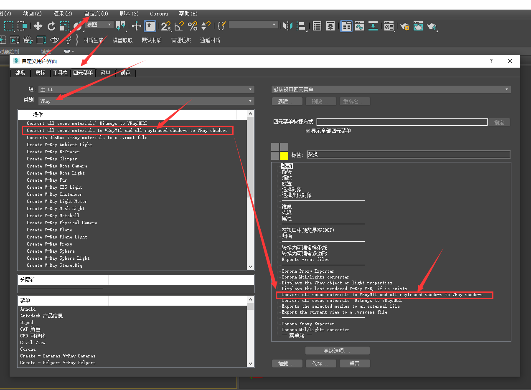This screenshot has height=390, width=531.
Task: Open the Curve Editor icon
Action: (x=359, y=26)
